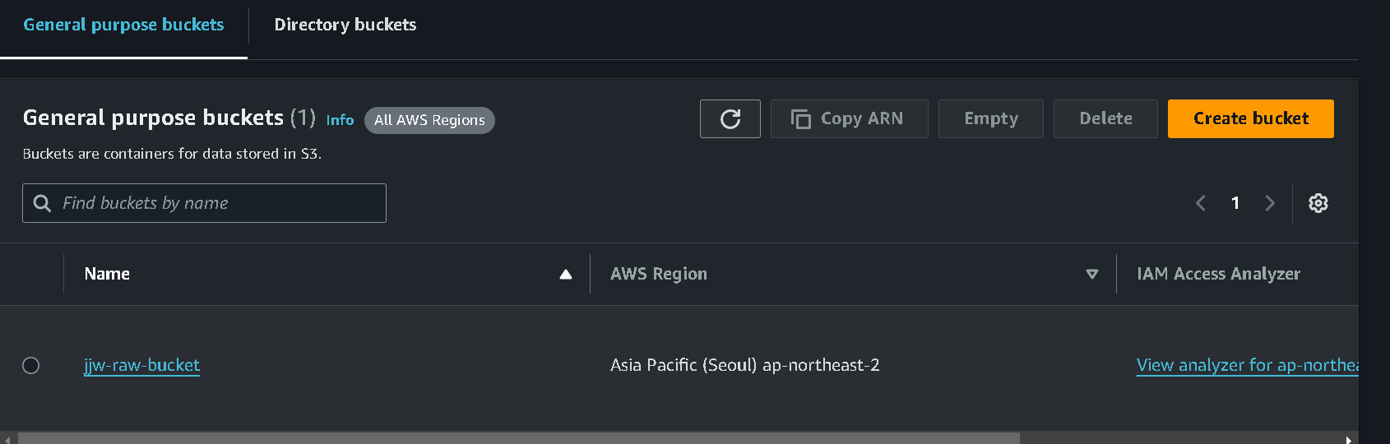The height and width of the screenshot is (444, 1390).
Task: Click the AWS Region column header
Action: [x=659, y=274]
